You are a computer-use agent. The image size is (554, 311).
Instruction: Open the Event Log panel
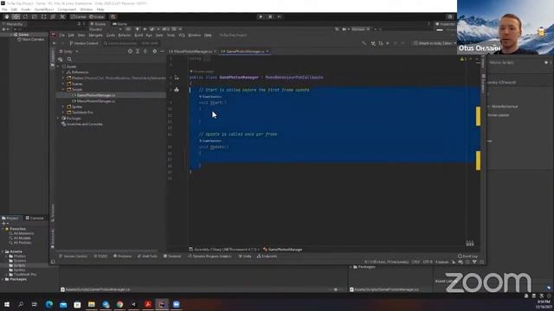(467, 257)
